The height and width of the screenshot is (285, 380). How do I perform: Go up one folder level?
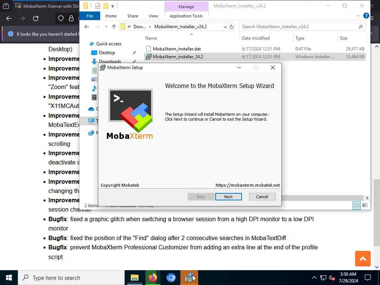tap(114, 27)
